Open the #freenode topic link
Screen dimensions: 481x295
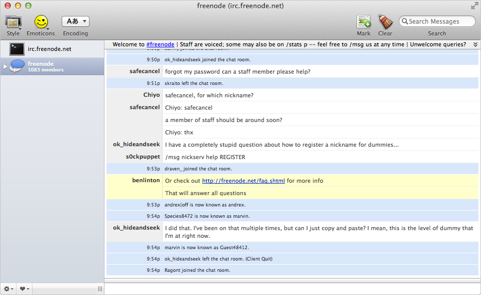pyautogui.click(x=160, y=44)
